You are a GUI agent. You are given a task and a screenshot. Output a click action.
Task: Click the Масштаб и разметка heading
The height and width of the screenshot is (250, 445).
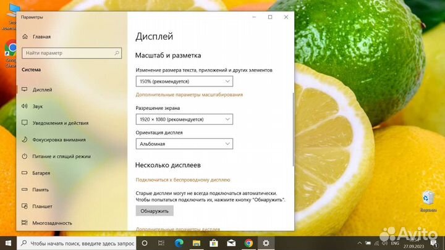(168, 56)
